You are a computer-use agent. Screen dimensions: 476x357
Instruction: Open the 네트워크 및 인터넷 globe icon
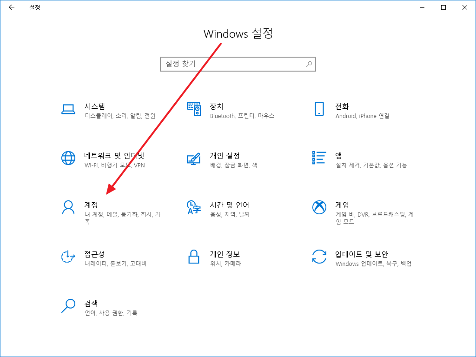(x=68, y=158)
